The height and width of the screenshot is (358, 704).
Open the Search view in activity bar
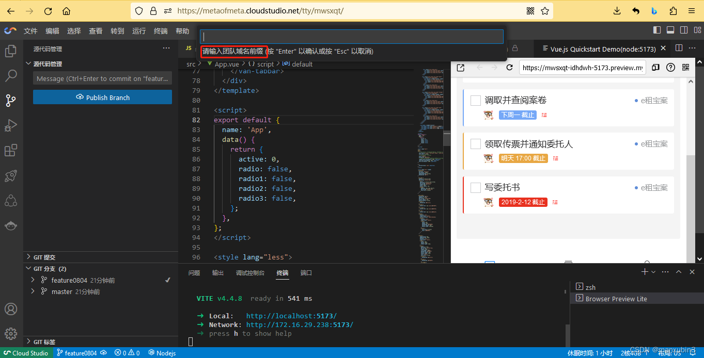click(11, 76)
